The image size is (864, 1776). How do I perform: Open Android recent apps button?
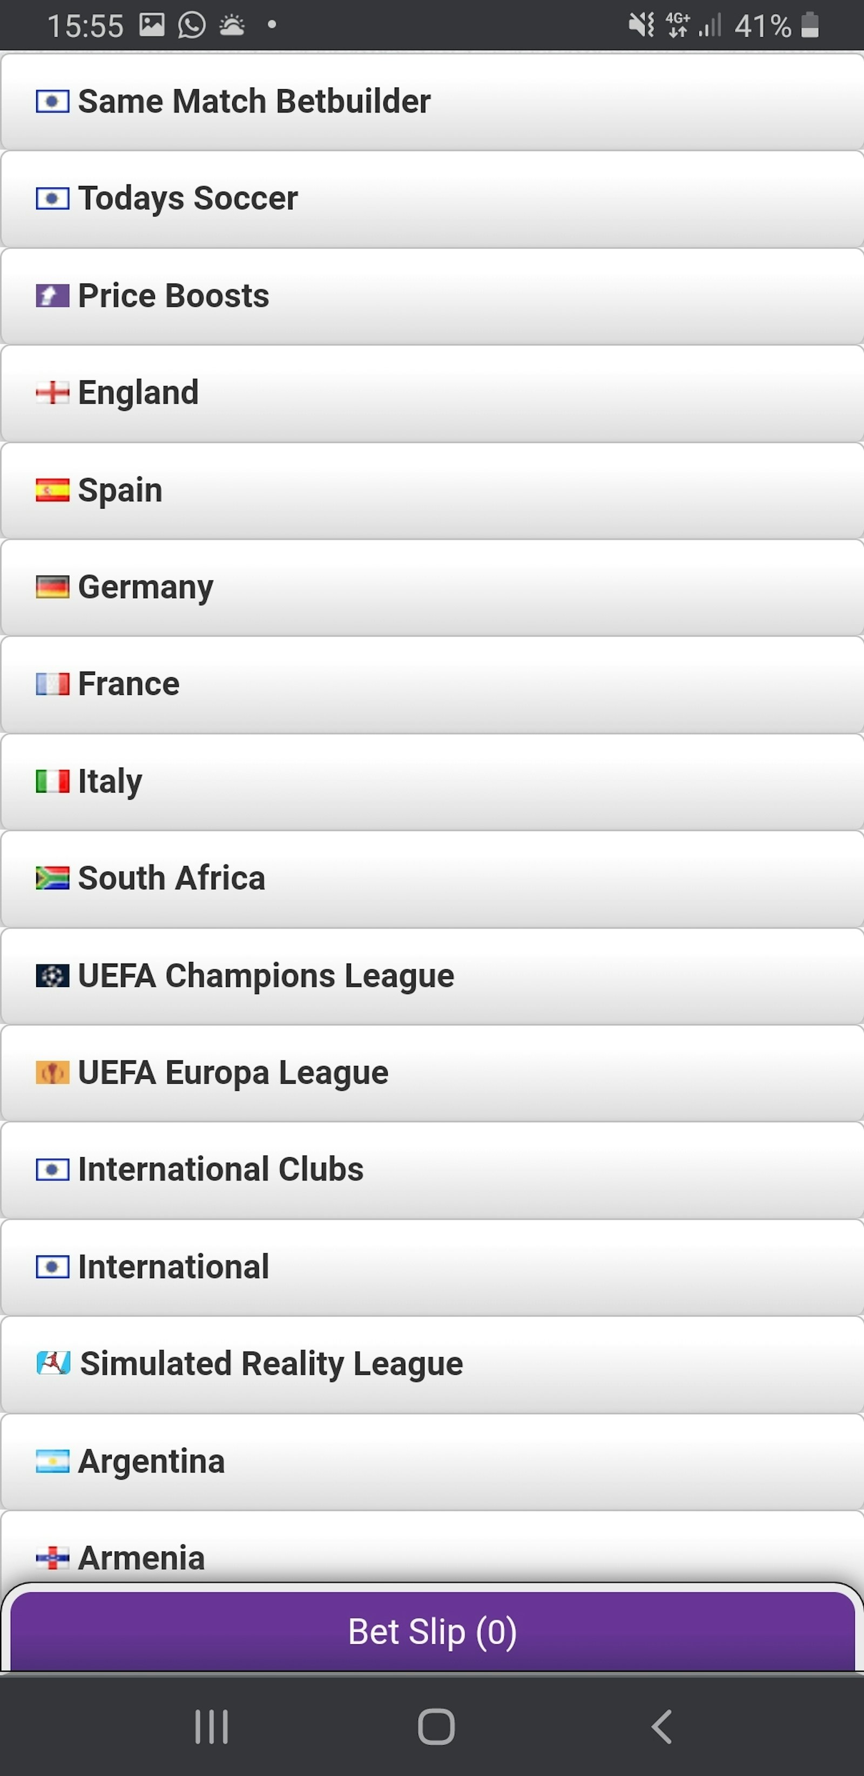211,1727
